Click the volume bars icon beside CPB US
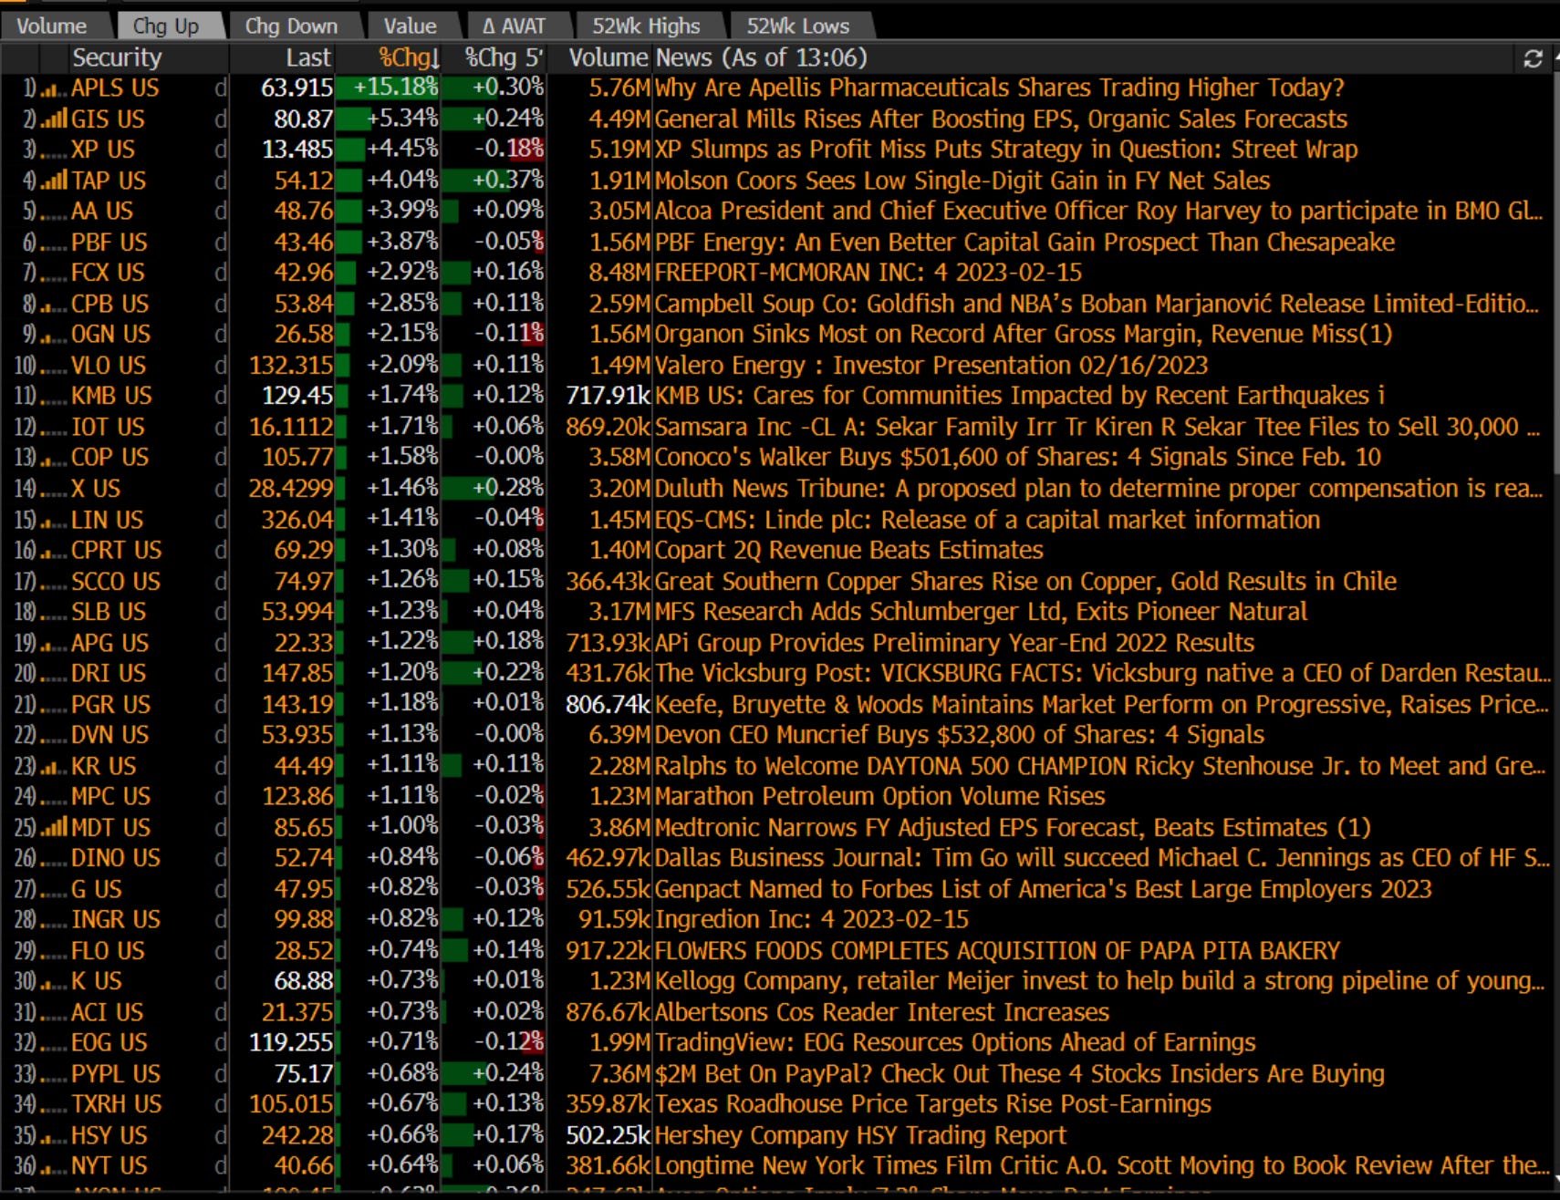Viewport: 1560px width, 1200px height. 55,304
